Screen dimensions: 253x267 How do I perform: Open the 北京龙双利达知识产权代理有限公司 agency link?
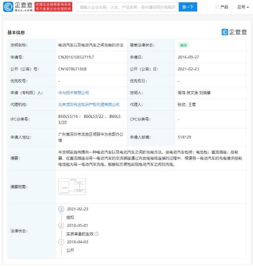(89, 104)
